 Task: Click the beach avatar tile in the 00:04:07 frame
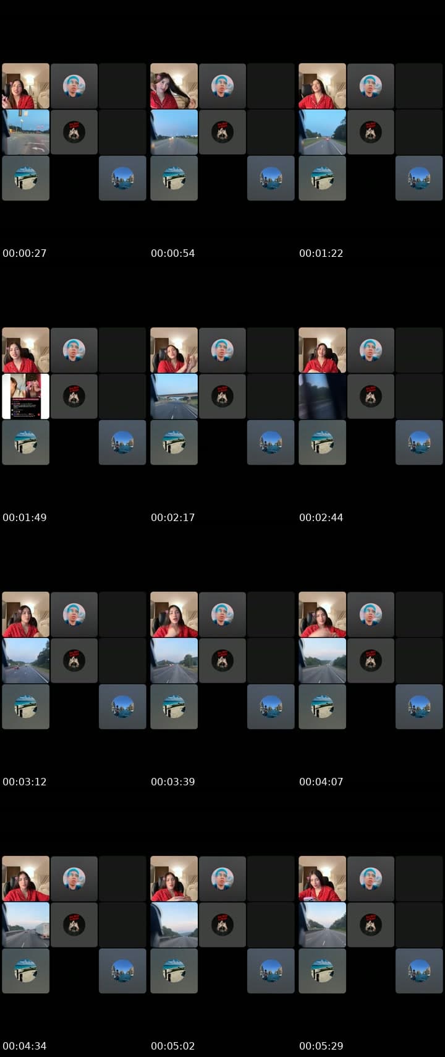tap(322, 707)
